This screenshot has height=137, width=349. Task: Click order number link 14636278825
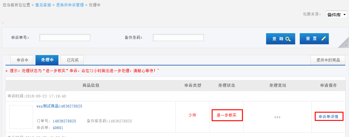[64, 121]
